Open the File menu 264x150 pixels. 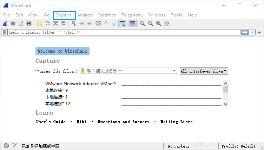pyautogui.click(x=6, y=15)
